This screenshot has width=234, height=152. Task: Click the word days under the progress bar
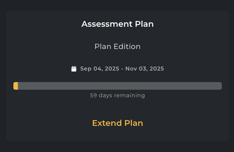[x=105, y=95]
